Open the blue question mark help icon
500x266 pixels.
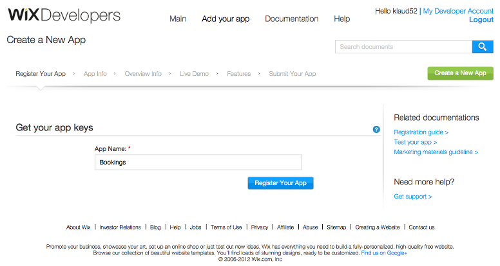tap(376, 129)
